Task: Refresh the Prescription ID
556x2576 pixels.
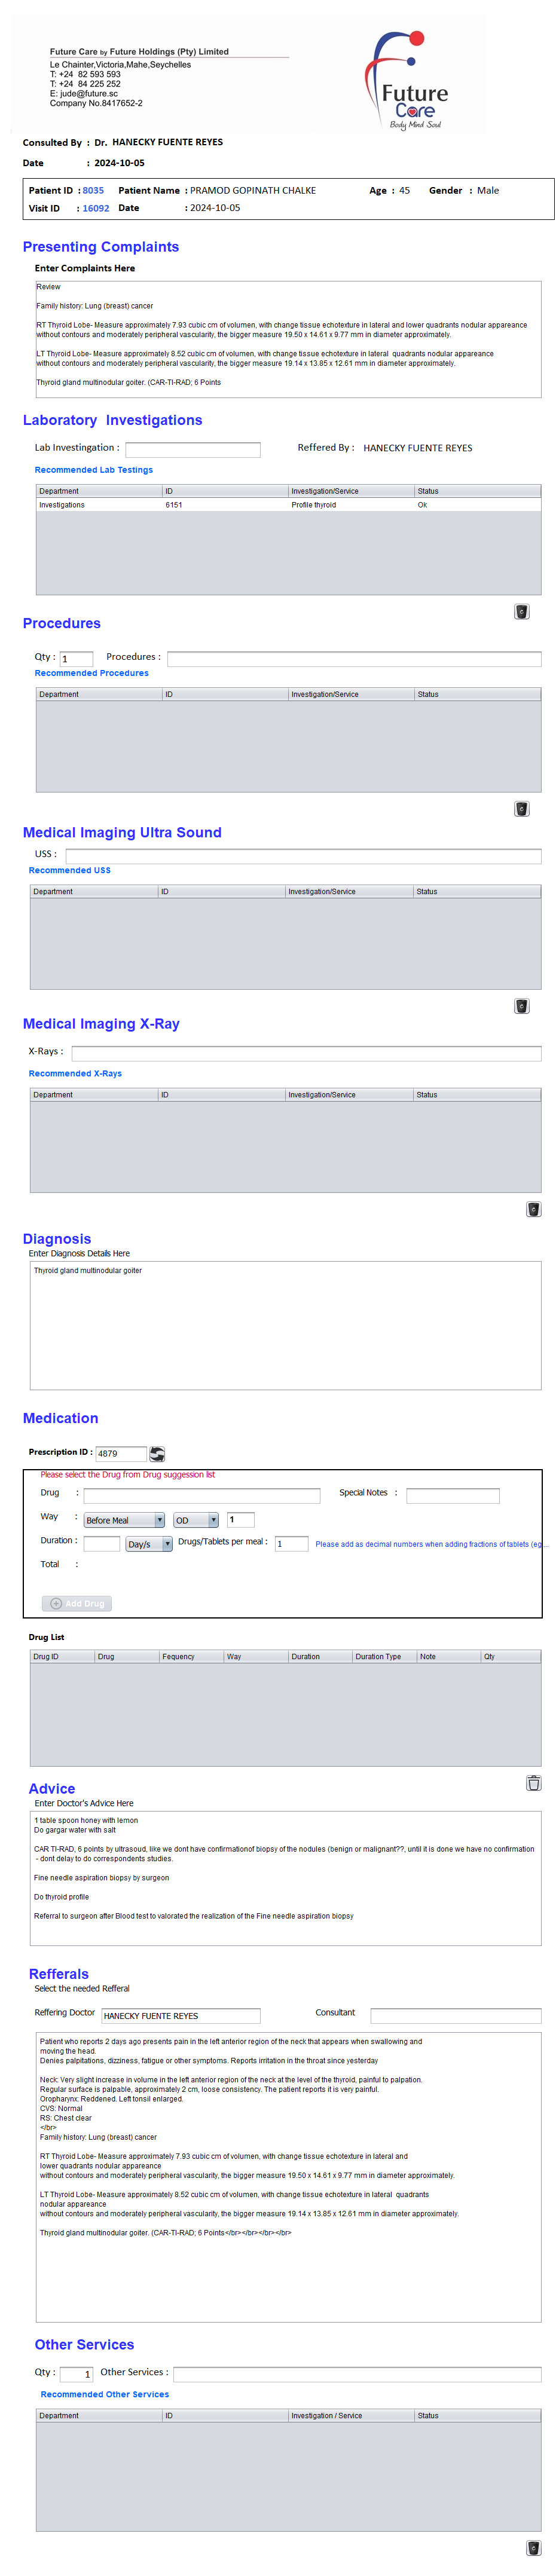Action: [157, 1453]
